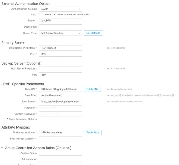Open the Authentication Method dropdown
The height and width of the screenshot is (165, 179).
click(x=60, y=9)
